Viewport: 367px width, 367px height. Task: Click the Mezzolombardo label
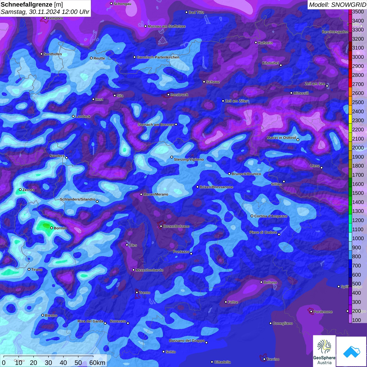[149, 270]
